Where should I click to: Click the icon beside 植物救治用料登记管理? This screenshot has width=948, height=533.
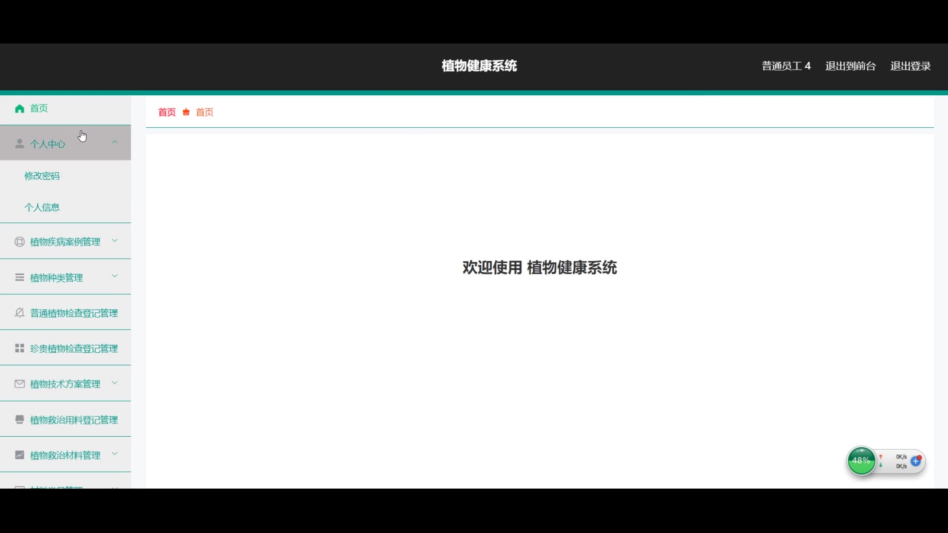(x=20, y=419)
